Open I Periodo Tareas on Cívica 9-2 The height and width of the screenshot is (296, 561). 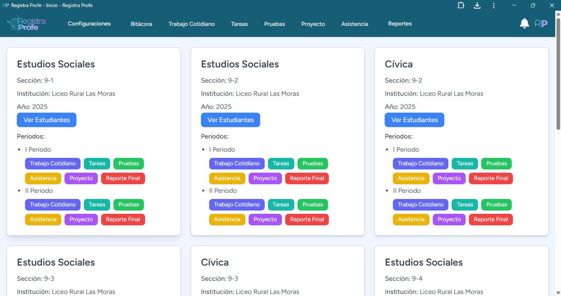point(465,164)
